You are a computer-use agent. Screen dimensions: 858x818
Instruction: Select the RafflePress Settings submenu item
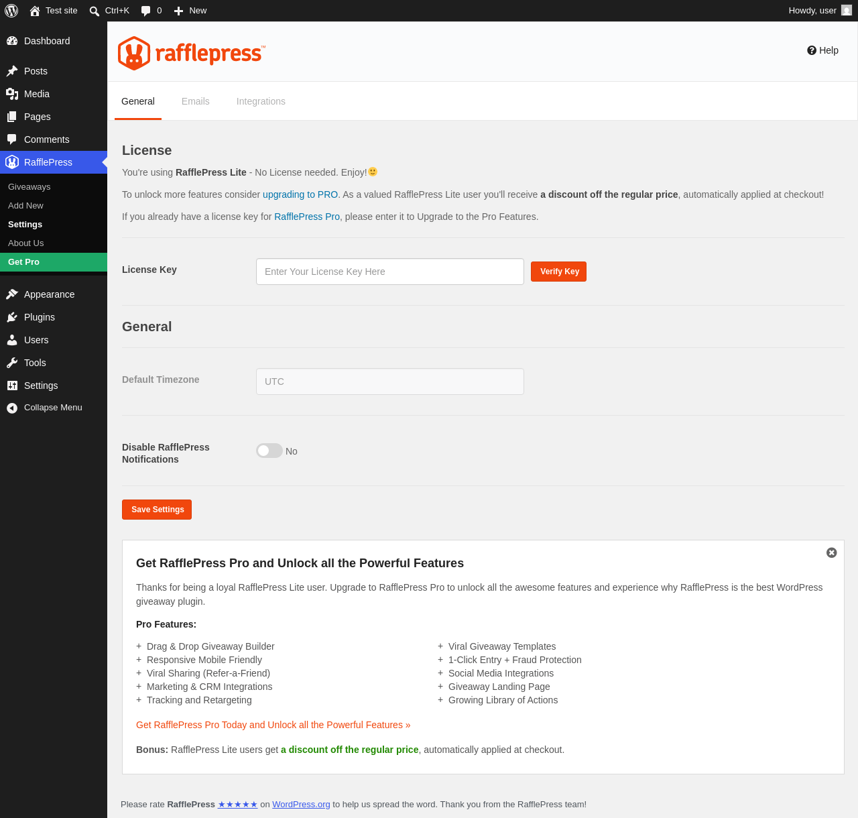[x=54, y=225]
